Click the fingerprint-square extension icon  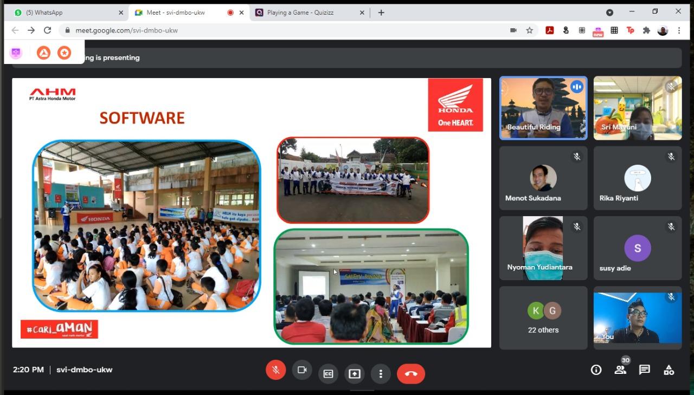point(582,30)
